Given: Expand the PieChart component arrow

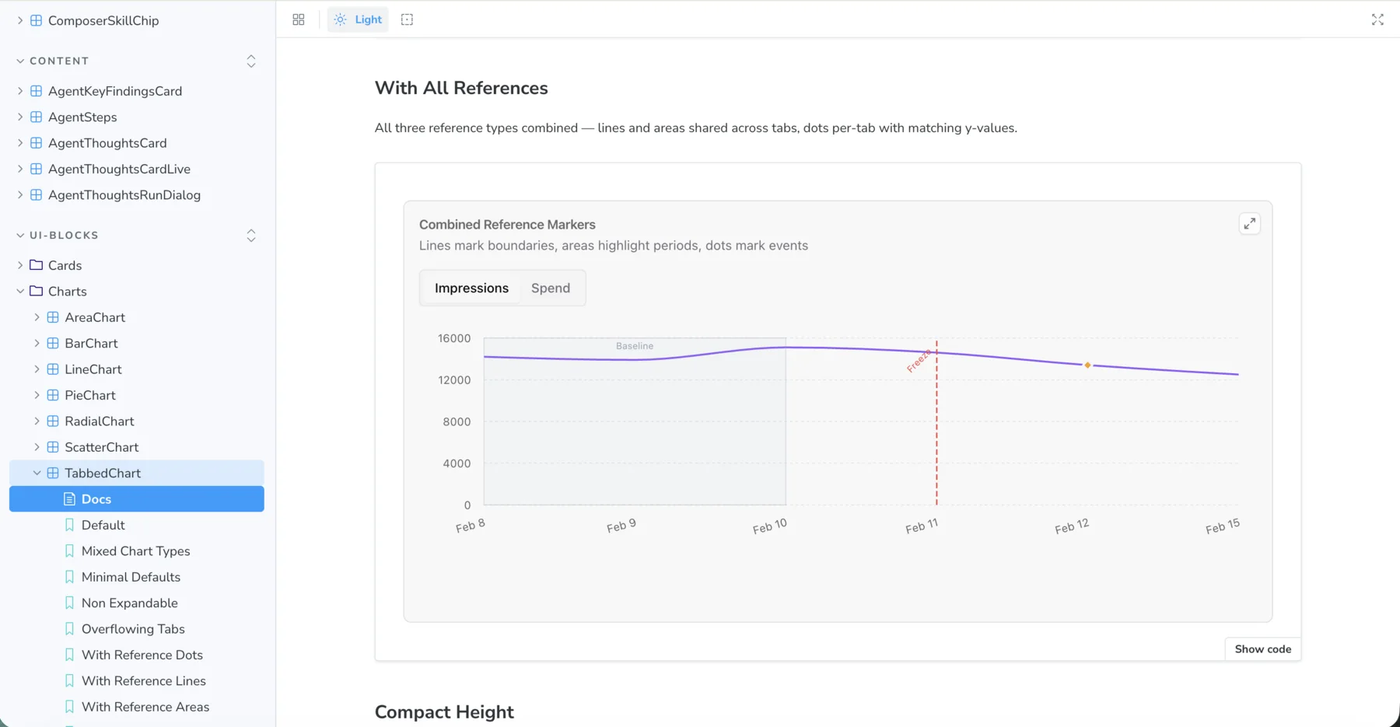Looking at the screenshot, I should 37,395.
